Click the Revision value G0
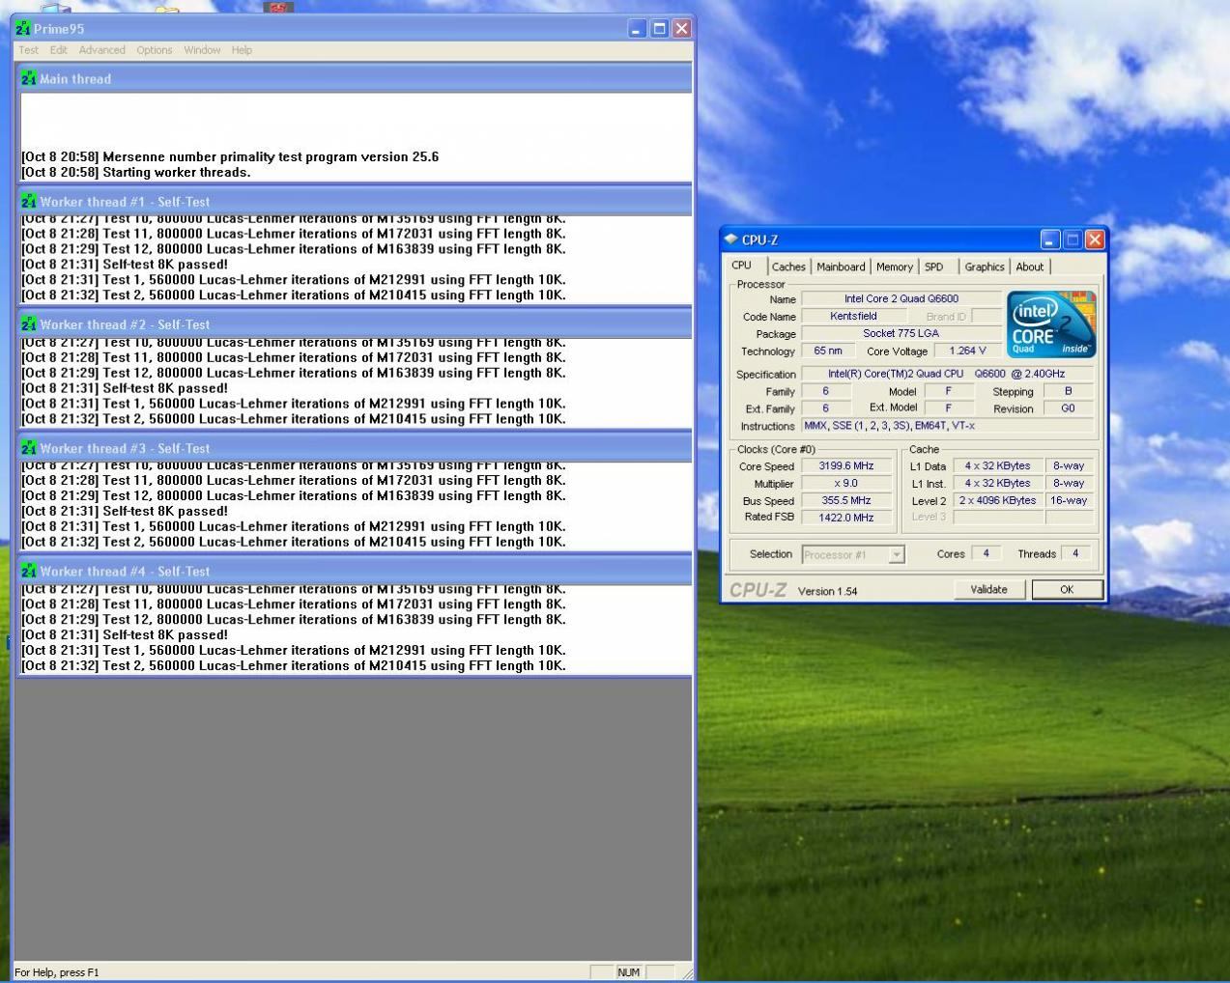 (1068, 408)
